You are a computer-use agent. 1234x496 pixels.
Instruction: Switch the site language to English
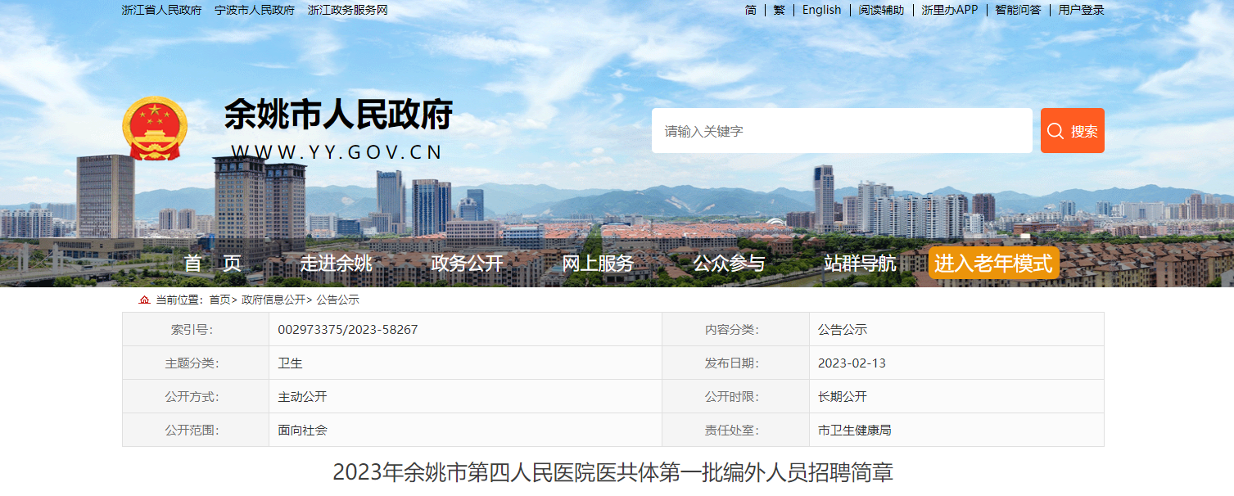point(821,10)
